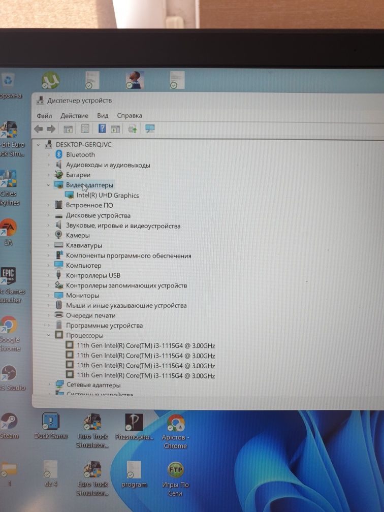384x512 pixels.
Task: Select the Процессоры tree item
Action: click(84, 335)
